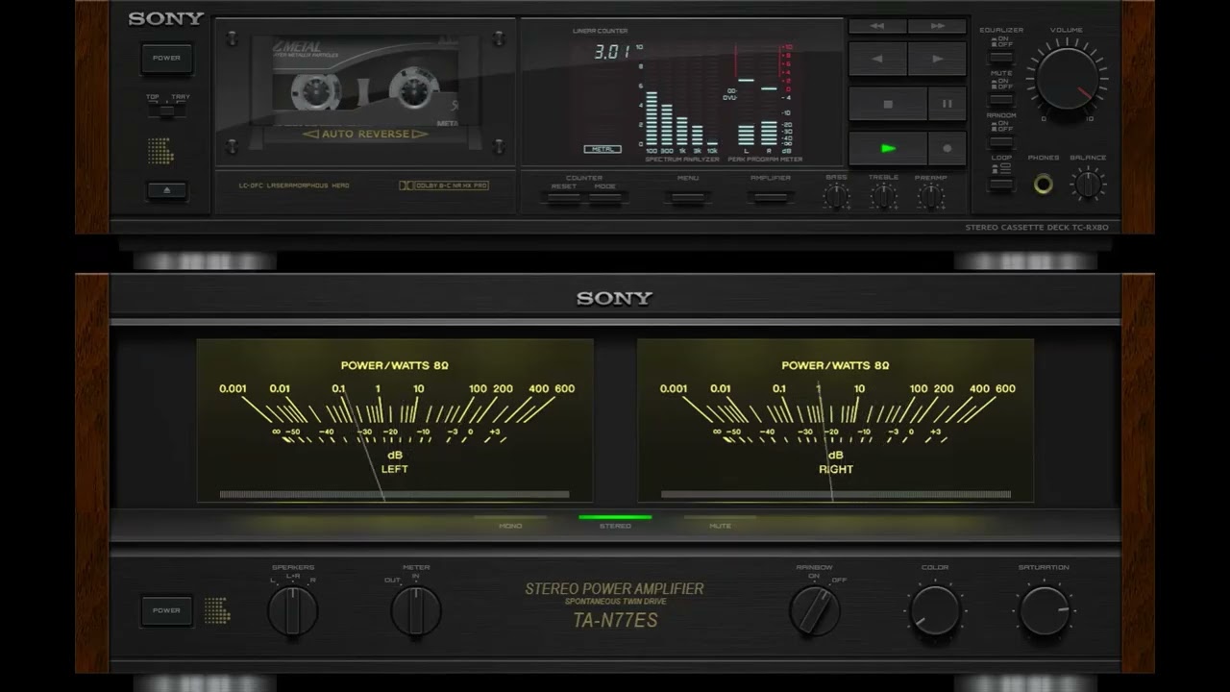Click the BASS knob
Viewport: 1230px width, 692px height.
[x=836, y=196]
